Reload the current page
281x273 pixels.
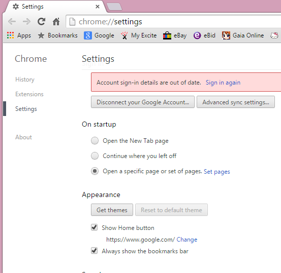click(x=41, y=22)
